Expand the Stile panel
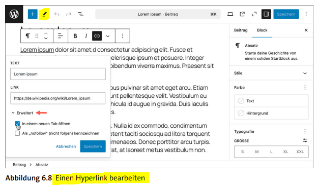This screenshot has width=318, height=187. pos(271,73)
